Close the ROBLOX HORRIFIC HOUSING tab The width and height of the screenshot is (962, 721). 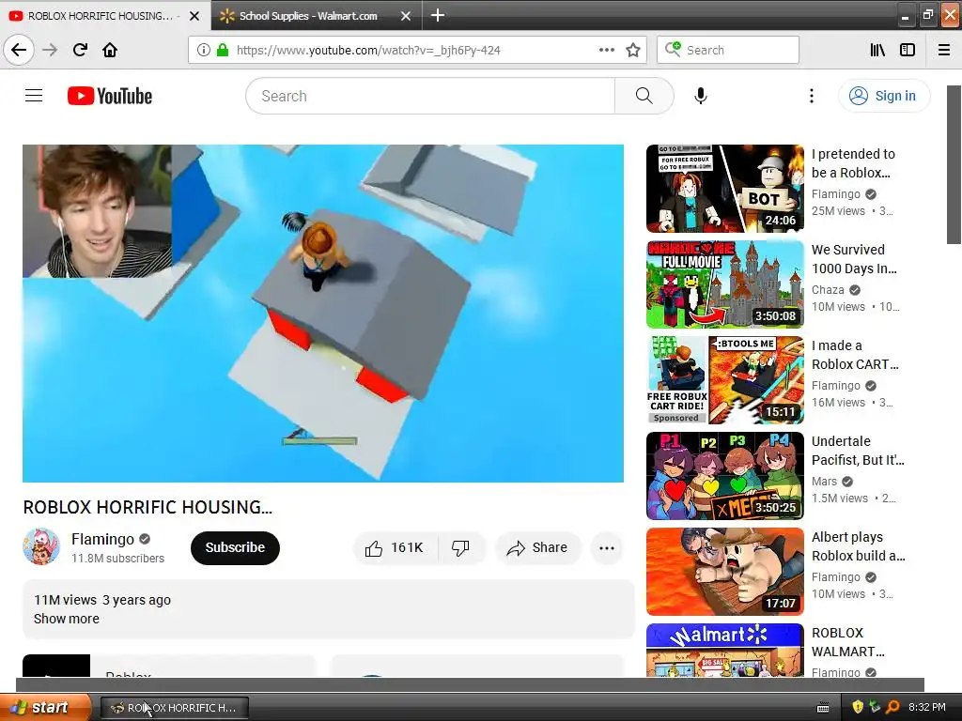pyautogui.click(x=194, y=16)
